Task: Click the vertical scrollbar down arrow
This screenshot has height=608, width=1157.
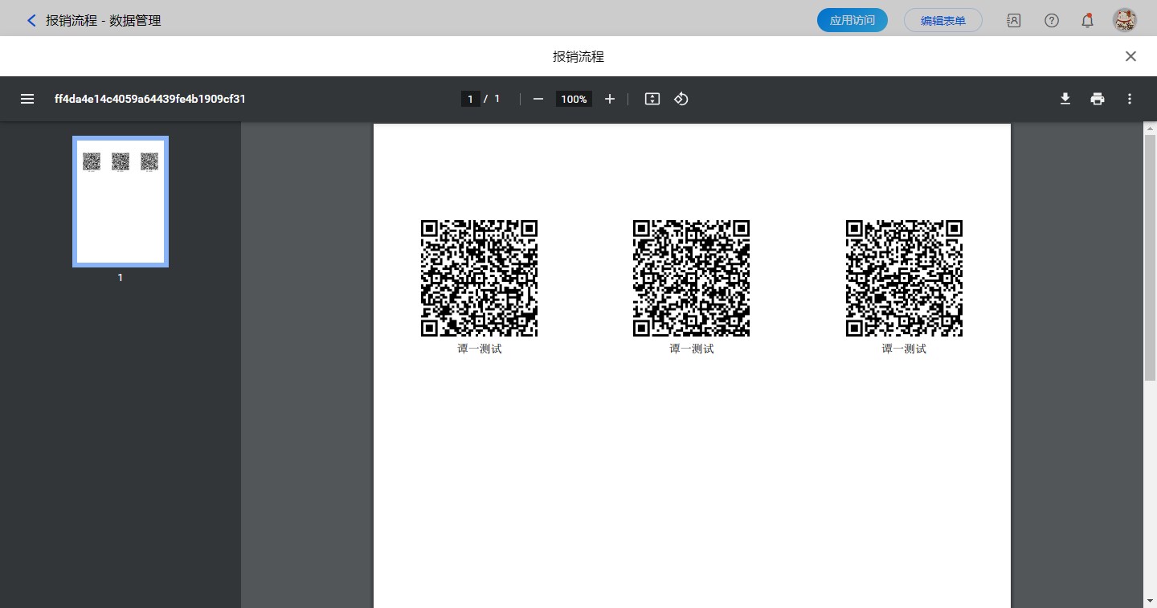Action: click(x=1150, y=601)
